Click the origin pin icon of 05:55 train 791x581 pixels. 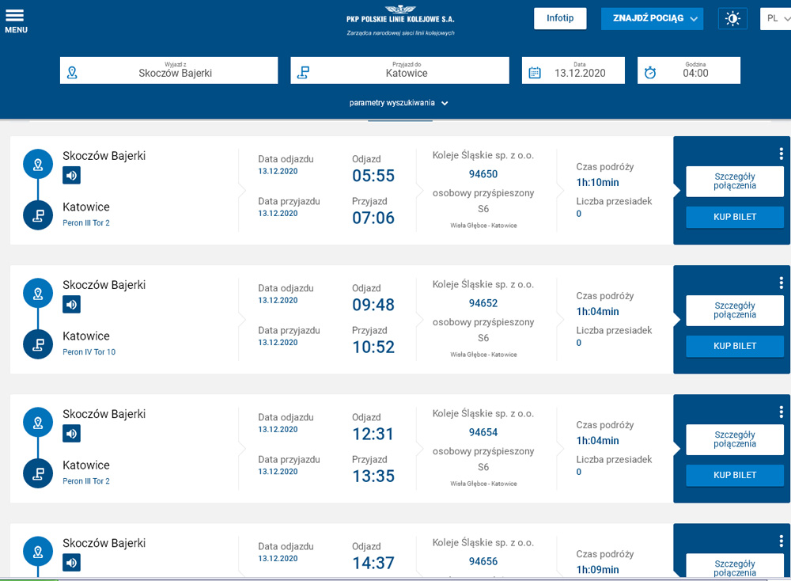tap(38, 164)
